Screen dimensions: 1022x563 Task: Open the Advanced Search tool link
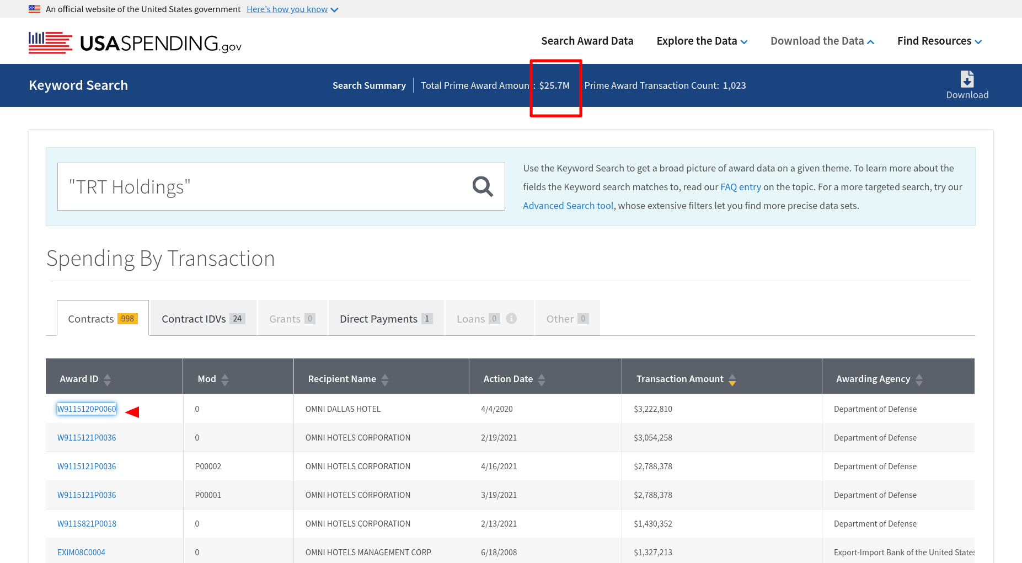(x=568, y=206)
